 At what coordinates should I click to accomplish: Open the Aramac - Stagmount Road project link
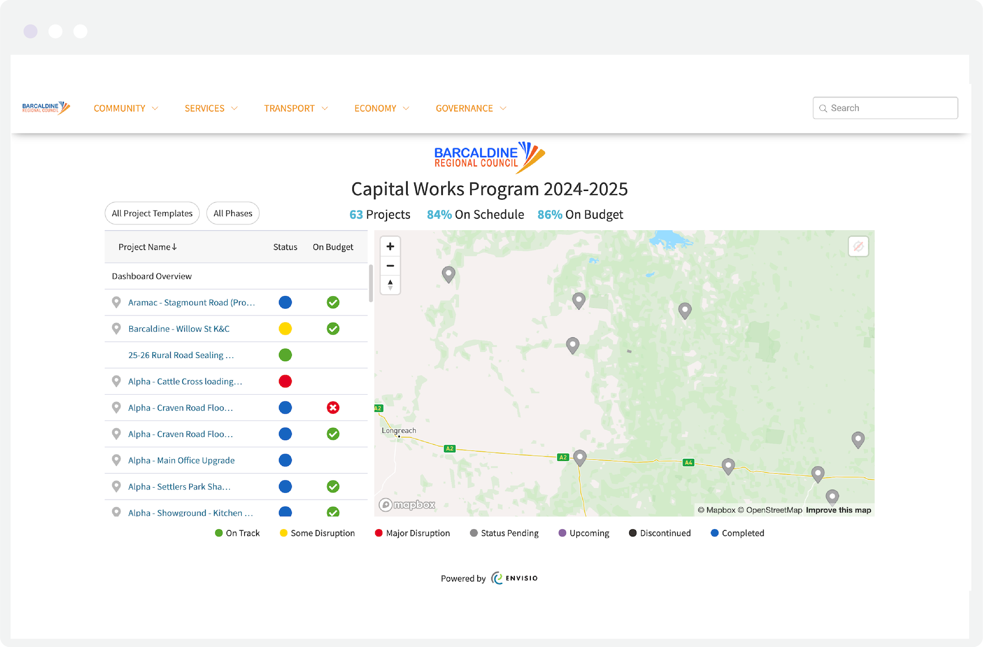[191, 302]
